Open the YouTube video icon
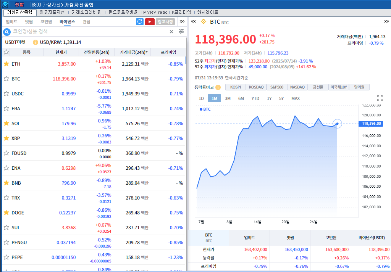Image resolution: width=391 pixels, height=272 pixels. pyautogui.click(x=150, y=22)
